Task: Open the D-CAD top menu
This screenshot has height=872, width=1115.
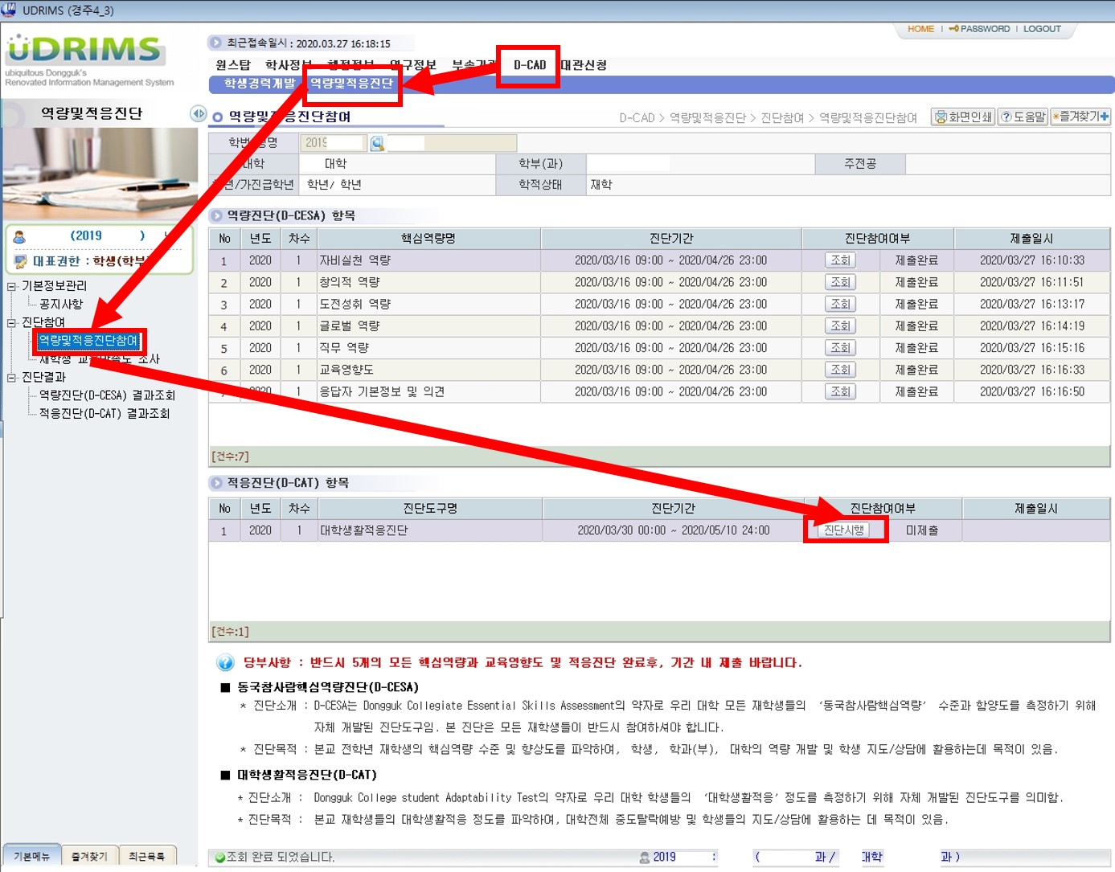Action: point(529,65)
